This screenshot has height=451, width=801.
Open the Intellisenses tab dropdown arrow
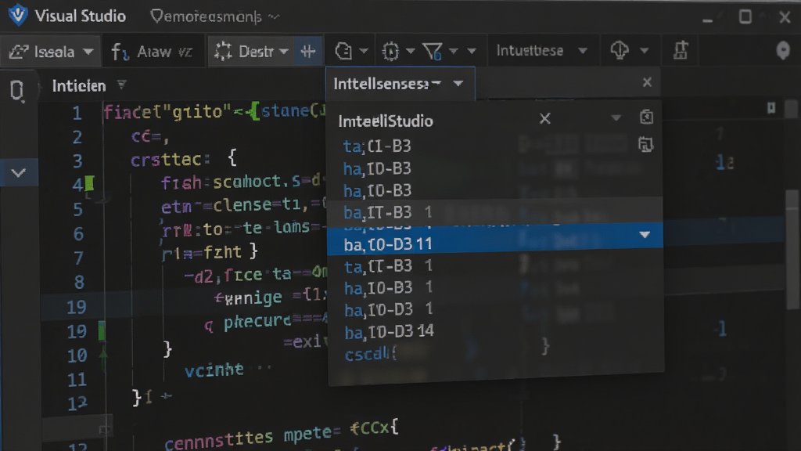click(x=458, y=83)
